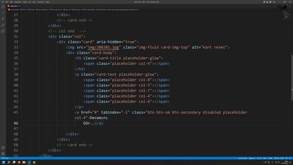293x165 pixels.
Task: Click the body breadcrumb segment
Action: coord(31,10)
